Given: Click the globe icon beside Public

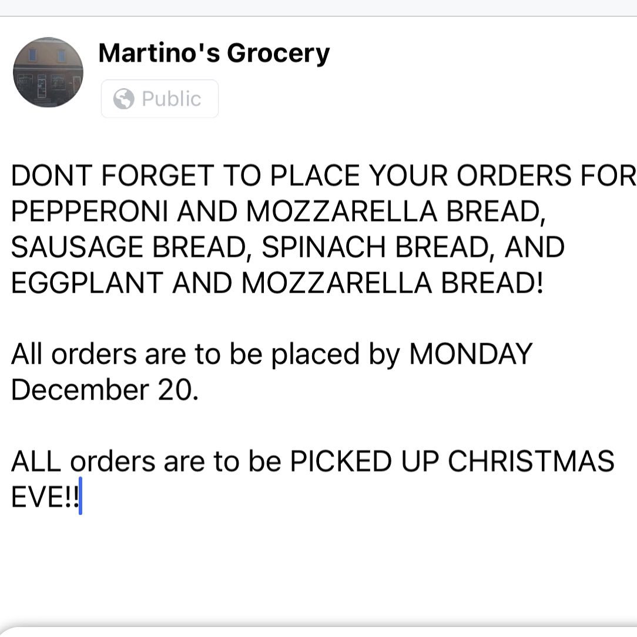Looking at the screenshot, I should pos(123,99).
